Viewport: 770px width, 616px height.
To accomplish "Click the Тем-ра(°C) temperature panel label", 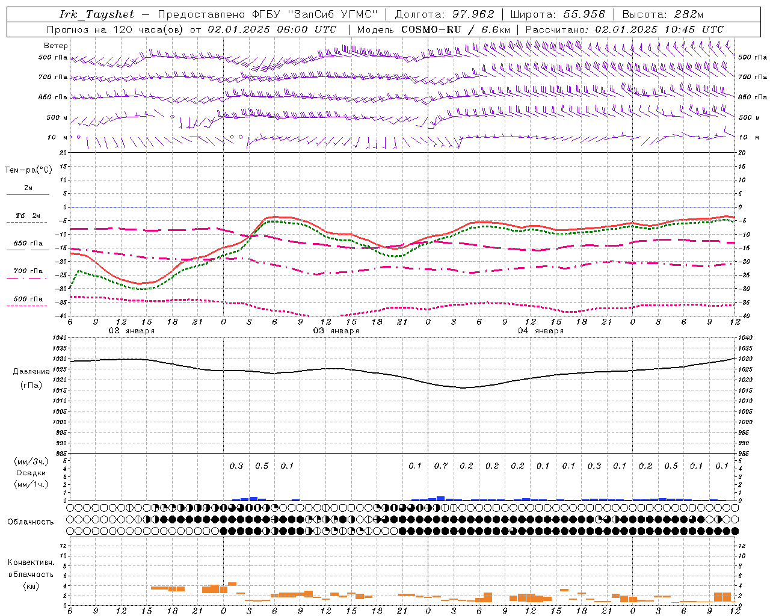I will [x=28, y=170].
